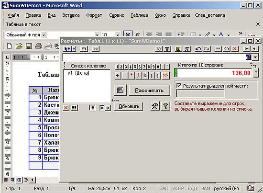This screenshot has width=263, height=193.
Task: Open the Таблица menu
Action: pos(139,15)
